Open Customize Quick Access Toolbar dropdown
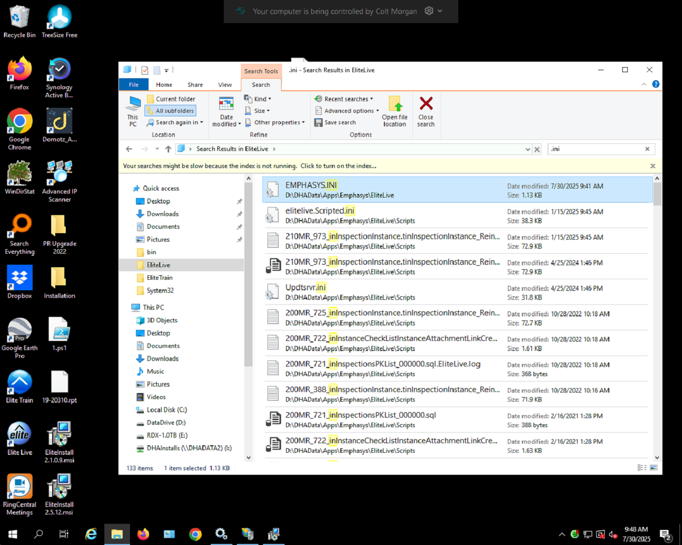This screenshot has width=682, height=545. 166,70
